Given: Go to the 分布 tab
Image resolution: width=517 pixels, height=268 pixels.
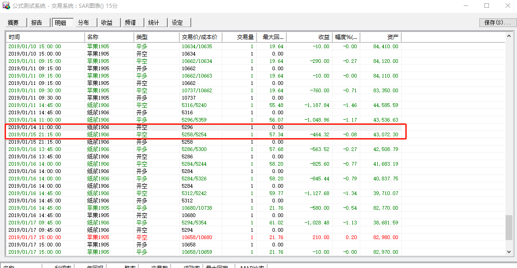Looking at the screenshot, I should [84, 22].
